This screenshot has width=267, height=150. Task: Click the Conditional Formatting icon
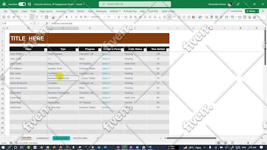tap(194, 17)
